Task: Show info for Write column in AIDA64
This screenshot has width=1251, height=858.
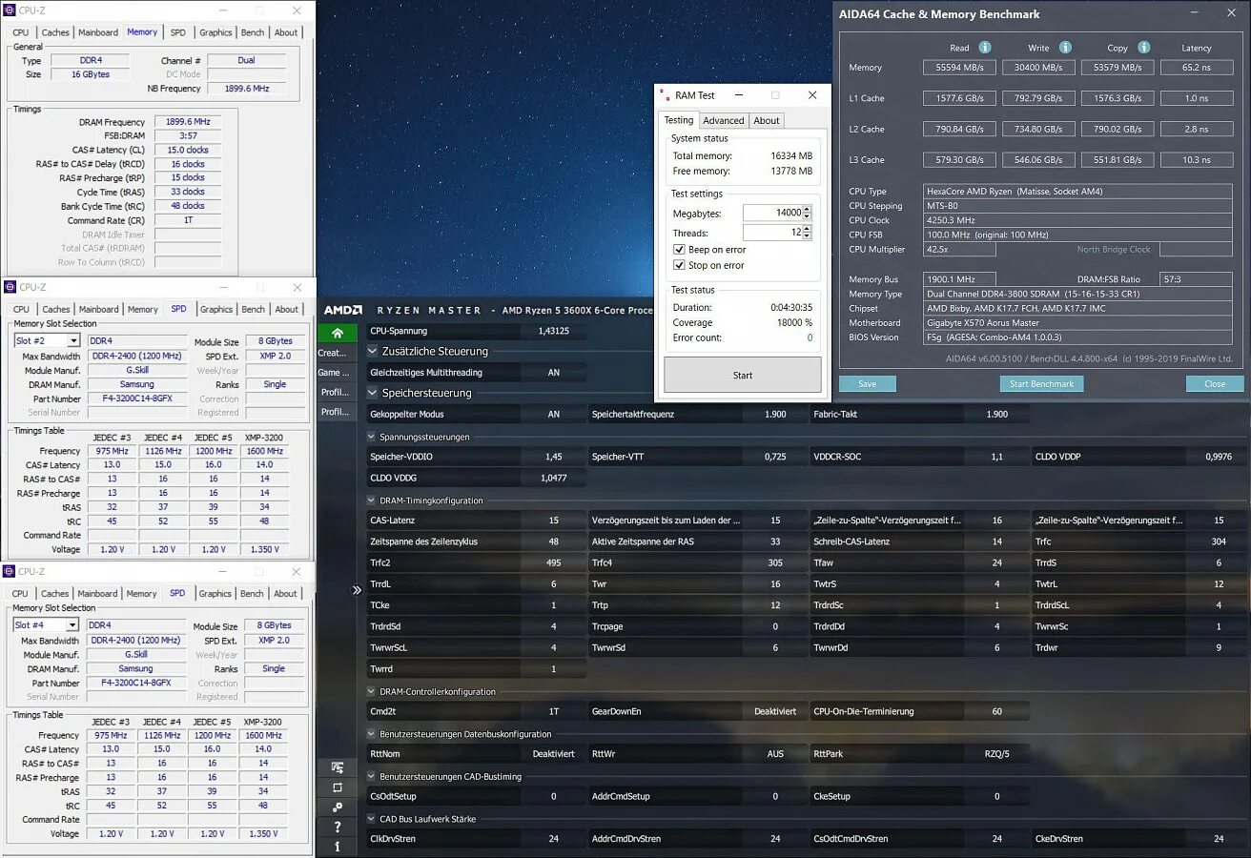Action: pyautogui.click(x=1065, y=48)
